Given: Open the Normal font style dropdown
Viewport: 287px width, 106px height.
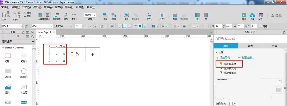Looking at the screenshot, I should pos(64,26).
